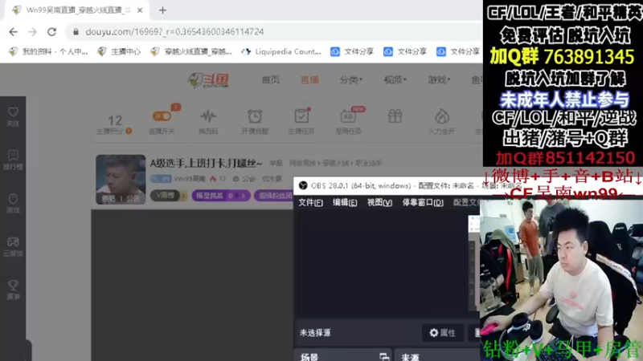Open OBS 文件(F) menu
This screenshot has height=361, width=643.
click(x=310, y=203)
